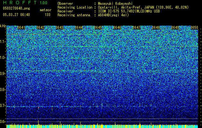Click the 0650 time marker

(x=194, y=28)
